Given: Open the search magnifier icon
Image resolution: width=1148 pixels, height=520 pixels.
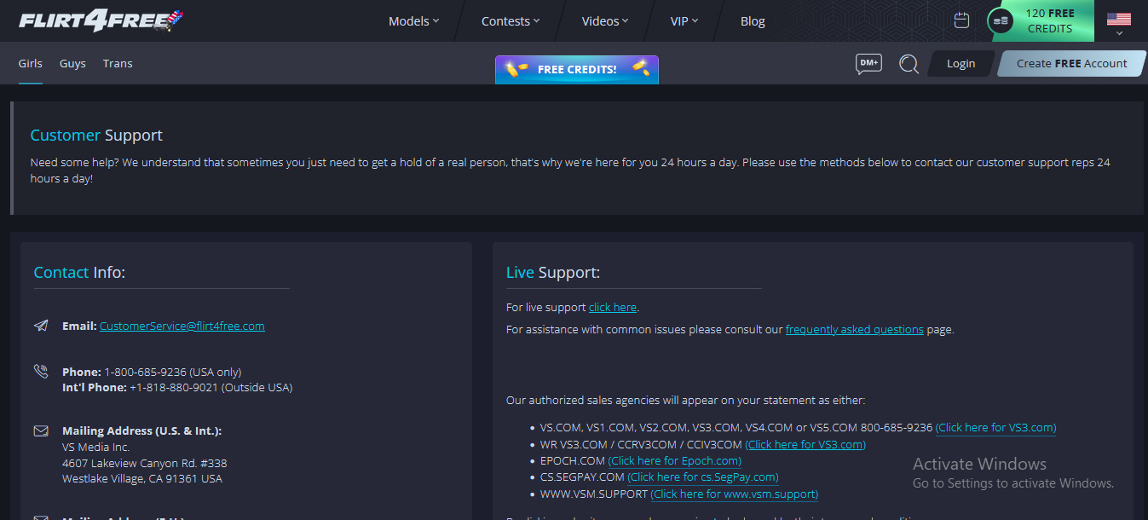Looking at the screenshot, I should [909, 64].
